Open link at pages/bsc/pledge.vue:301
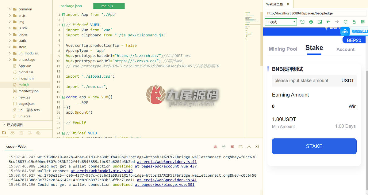Viewport: 368px width, 195px height. click(x=165, y=185)
